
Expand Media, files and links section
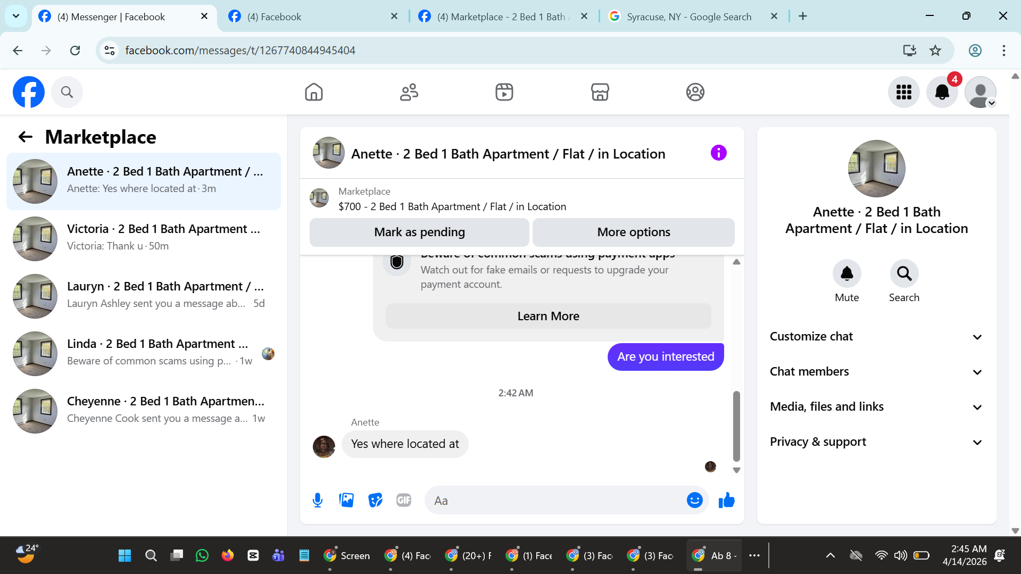(876, 407)
